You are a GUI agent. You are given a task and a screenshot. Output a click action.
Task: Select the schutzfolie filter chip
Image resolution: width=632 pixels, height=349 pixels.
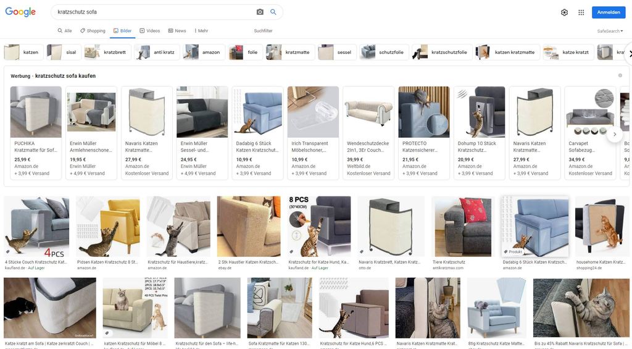coord(385,53)
